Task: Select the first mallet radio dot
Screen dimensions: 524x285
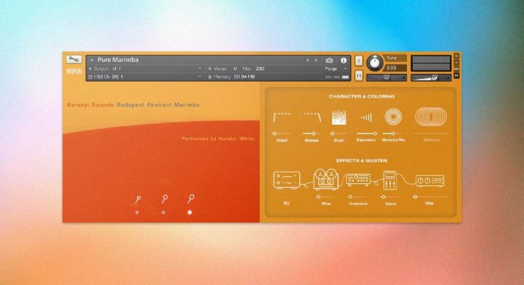Action: click(137, 212)
